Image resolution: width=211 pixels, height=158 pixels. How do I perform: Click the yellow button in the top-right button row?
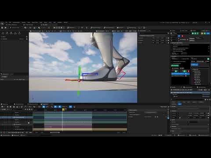click(202, 33)
